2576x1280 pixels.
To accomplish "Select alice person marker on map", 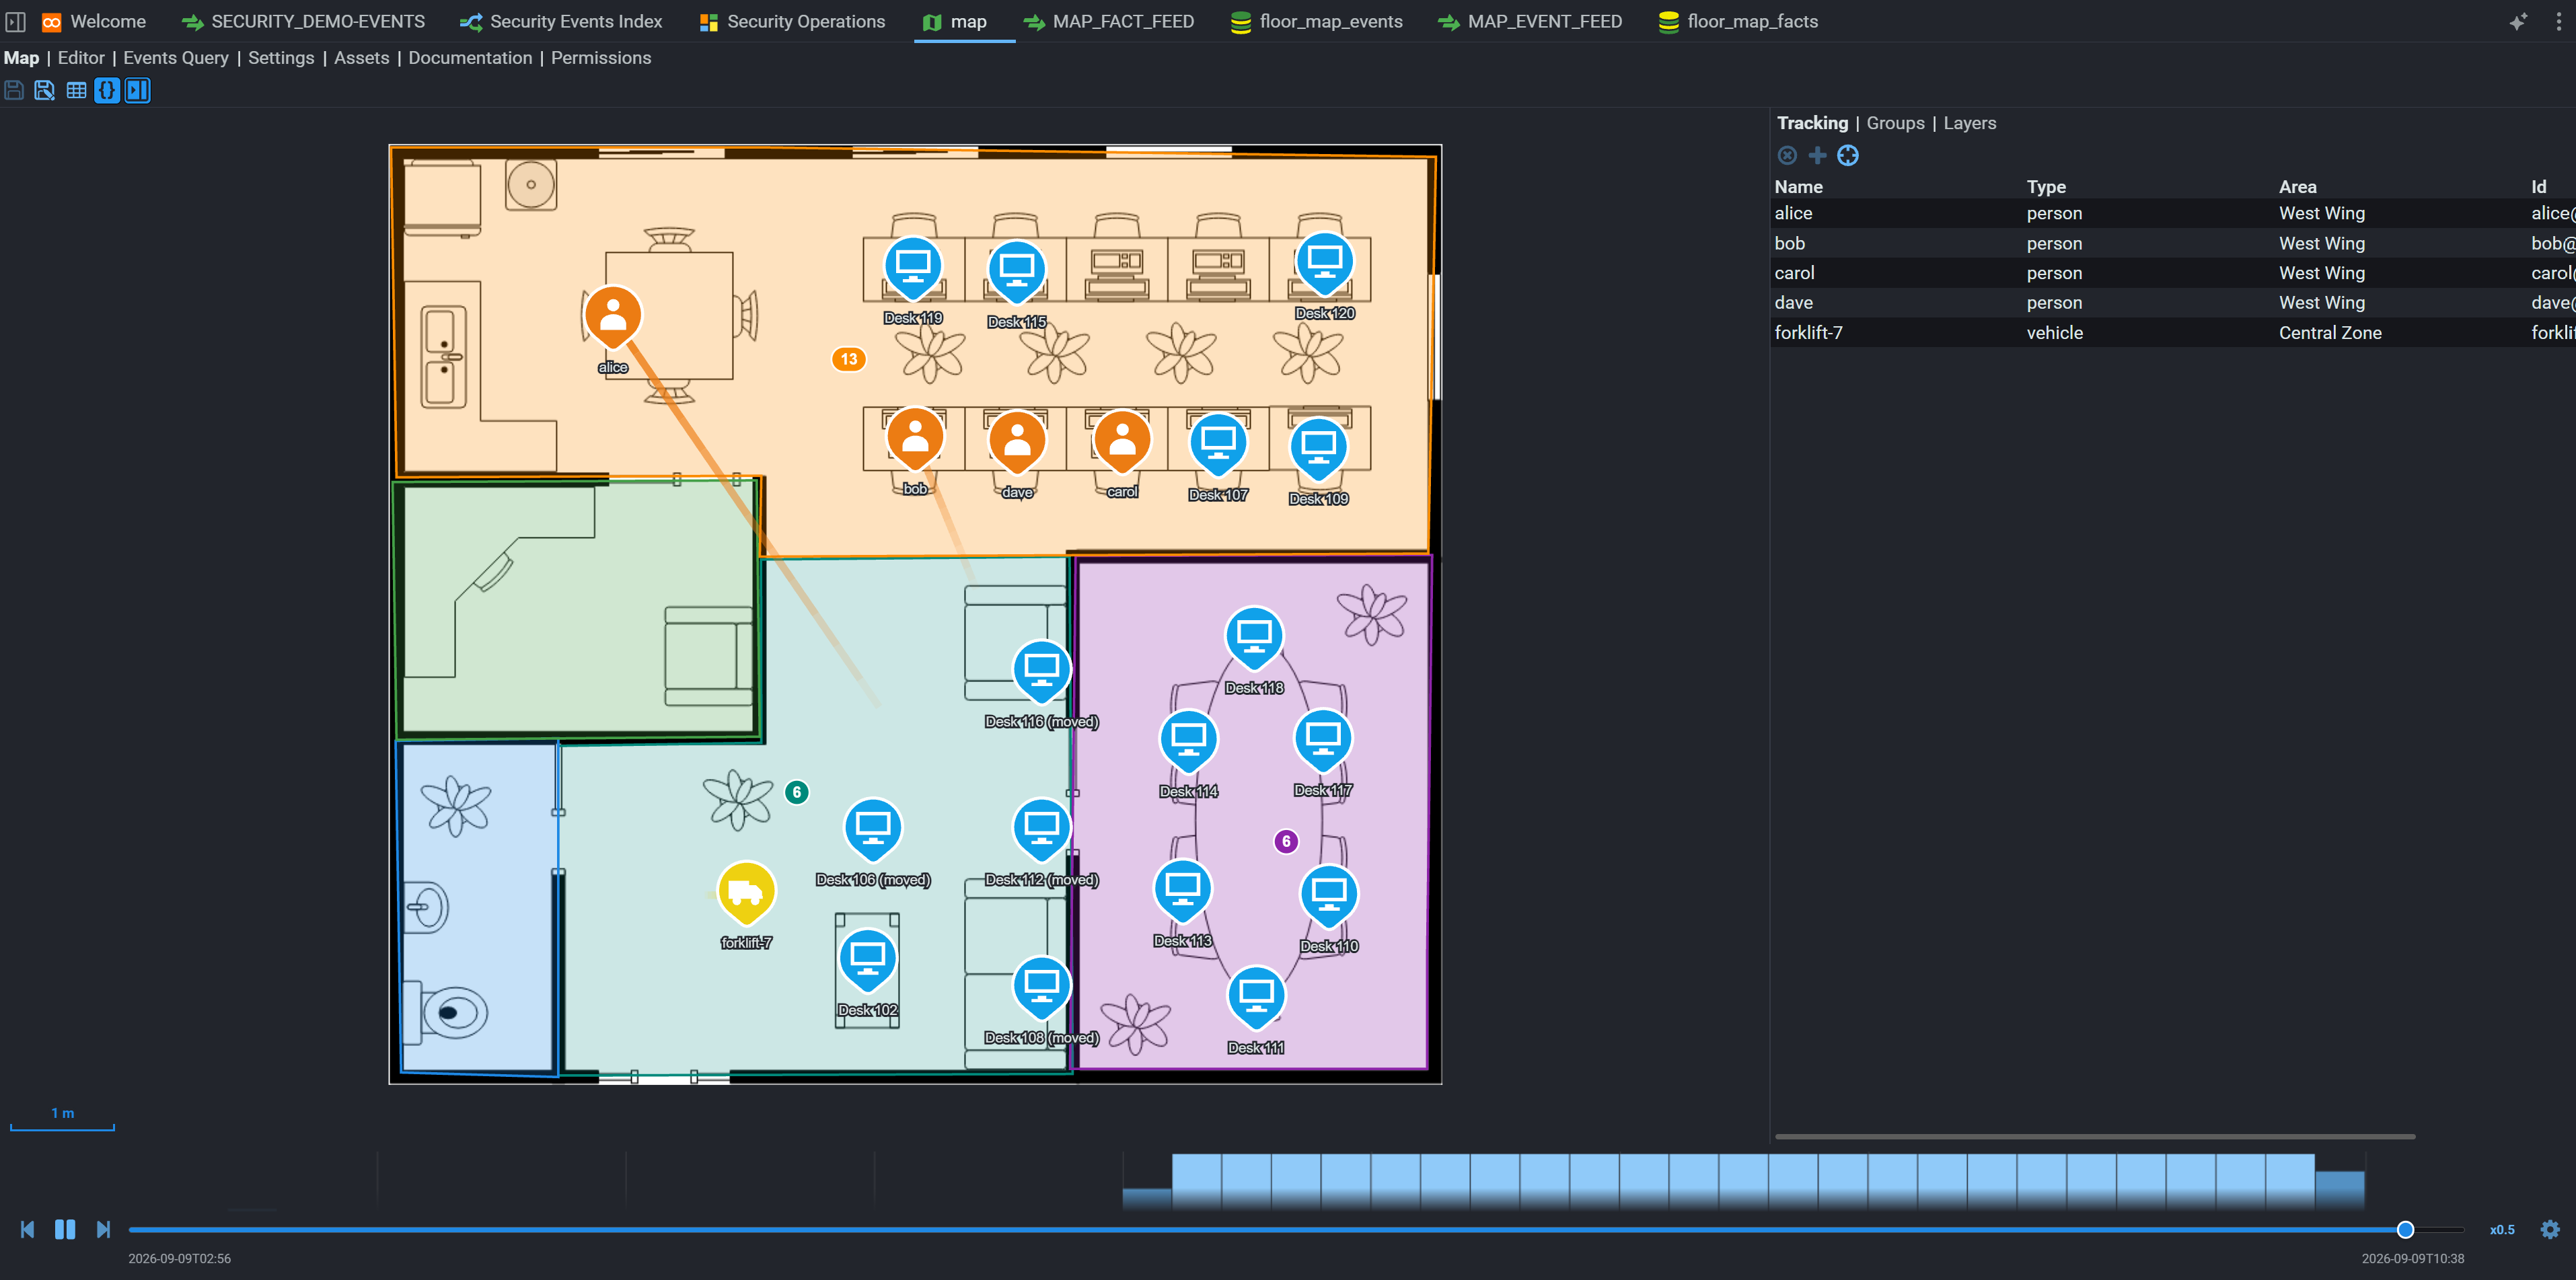I will point(613,318).
